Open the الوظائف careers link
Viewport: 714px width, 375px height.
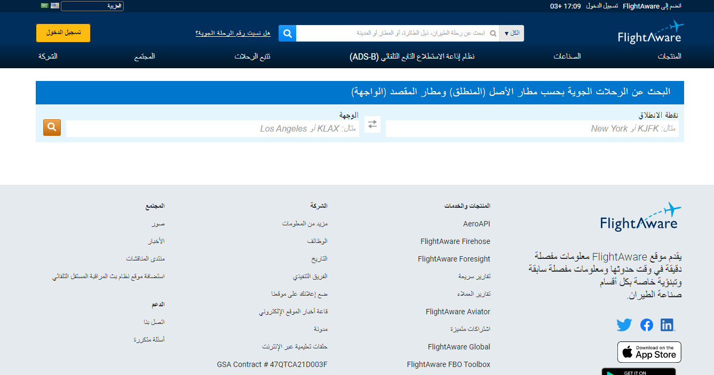[317, 241]
